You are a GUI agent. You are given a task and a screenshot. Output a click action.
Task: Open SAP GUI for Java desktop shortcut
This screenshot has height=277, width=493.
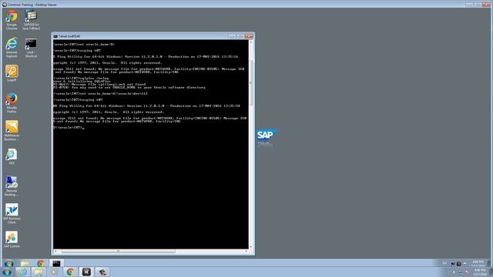[31, 19]
